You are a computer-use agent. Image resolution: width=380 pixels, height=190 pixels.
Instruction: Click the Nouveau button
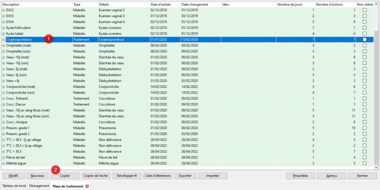[x=37, y=176]
